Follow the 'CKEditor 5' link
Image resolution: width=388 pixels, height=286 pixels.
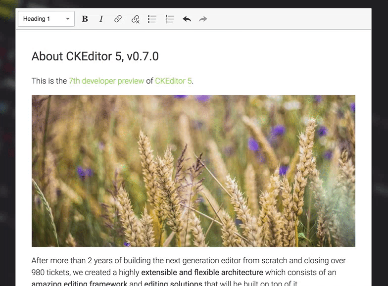(173, 81)
